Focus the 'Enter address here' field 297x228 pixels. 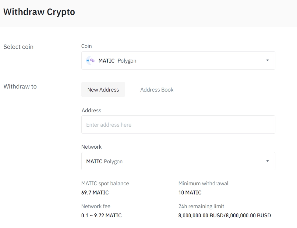tap(178, 125)
